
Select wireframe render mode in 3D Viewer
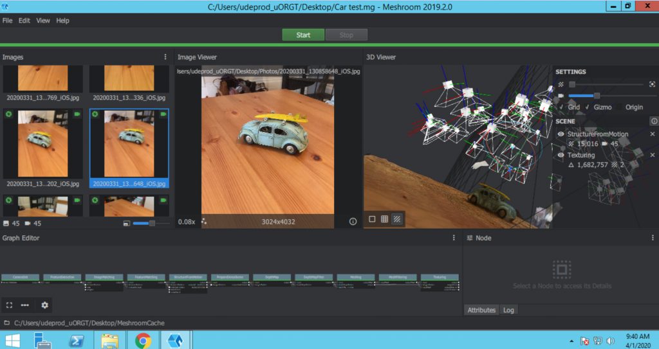[x=384, y=219]
